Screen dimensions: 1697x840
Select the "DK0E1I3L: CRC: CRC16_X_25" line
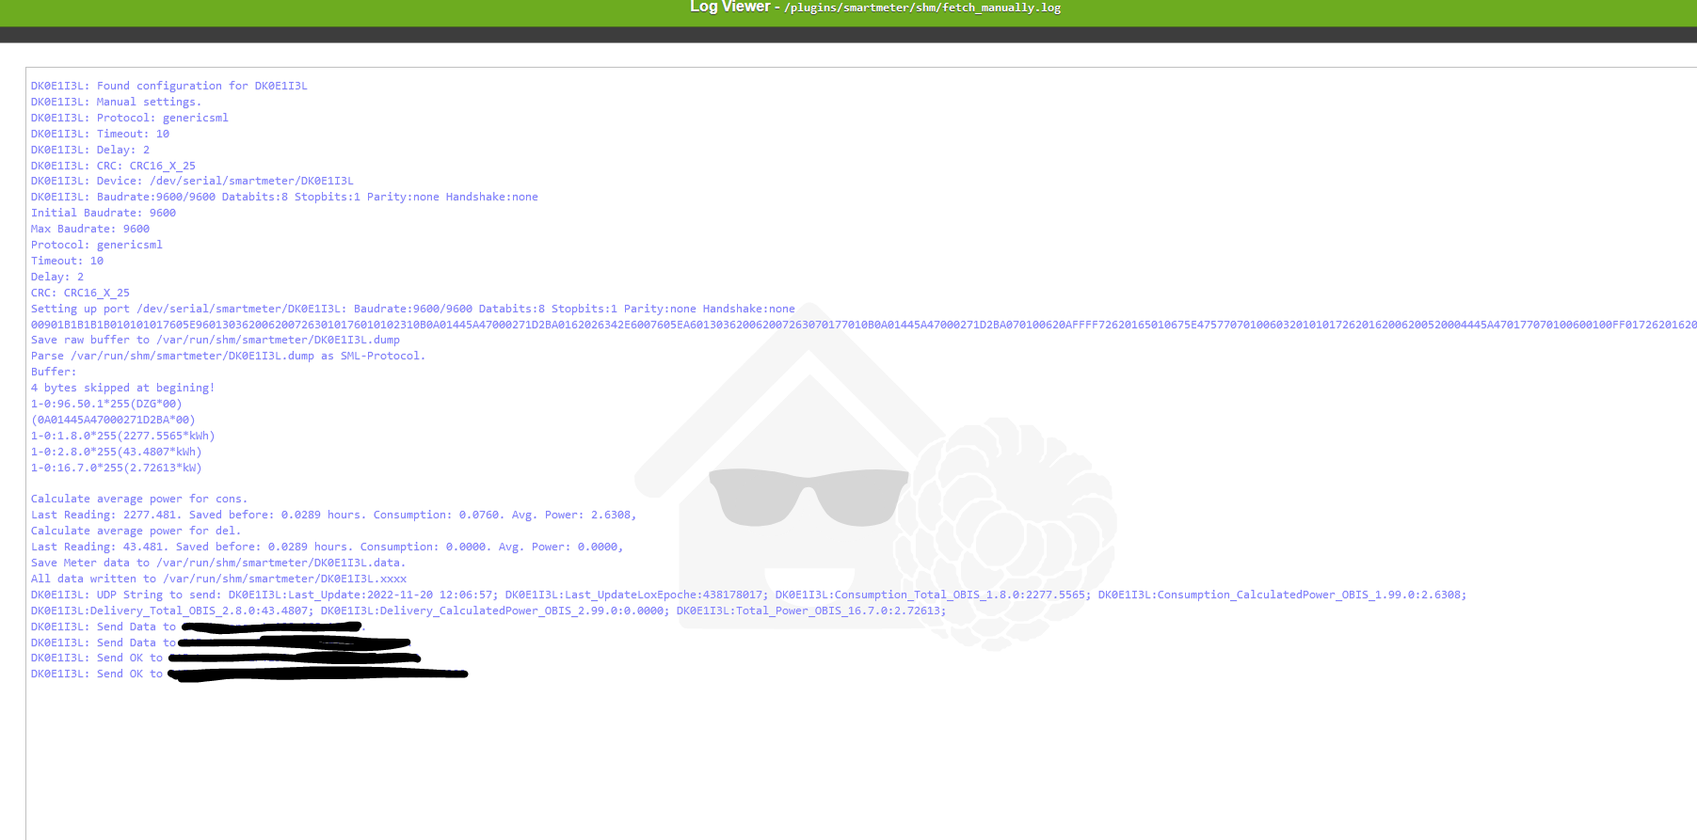point(113,166)
